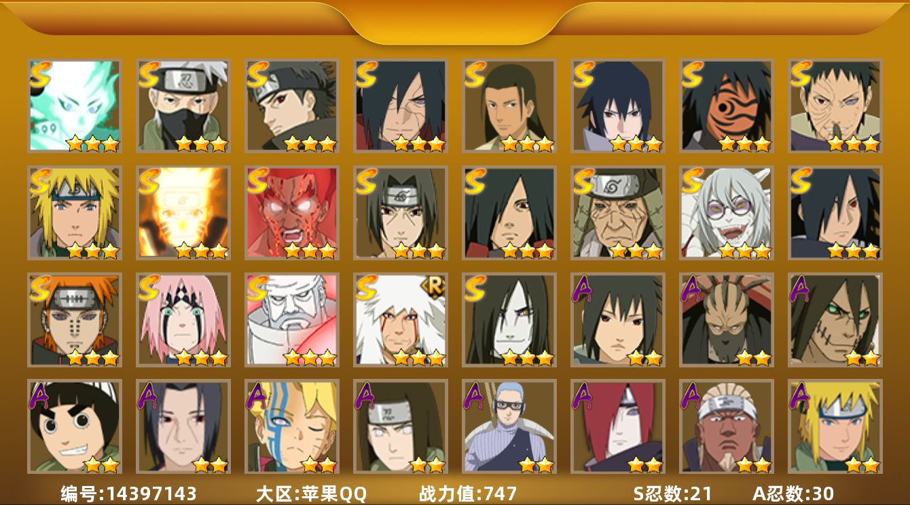Pick the glowing orange chakra mode Naruto
This screenshot has width=910, height=505.
pyautogui.click(x=183, y=213)
